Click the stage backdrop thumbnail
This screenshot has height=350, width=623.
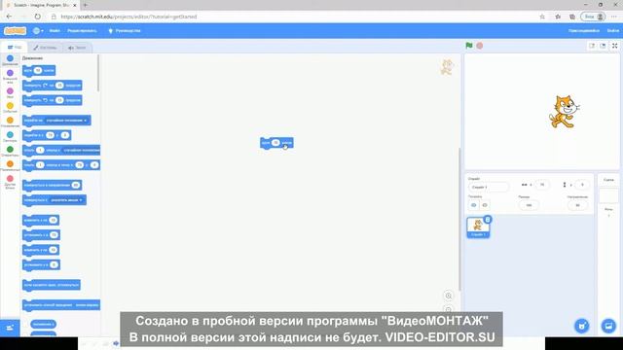point(608,196)
